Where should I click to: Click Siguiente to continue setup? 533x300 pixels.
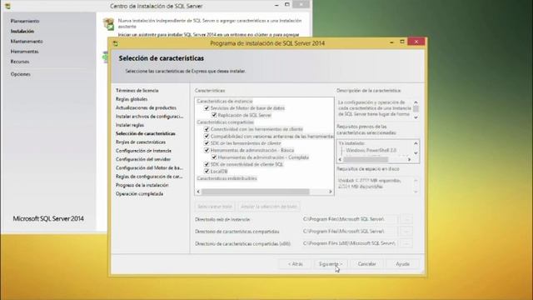[331, 264]
